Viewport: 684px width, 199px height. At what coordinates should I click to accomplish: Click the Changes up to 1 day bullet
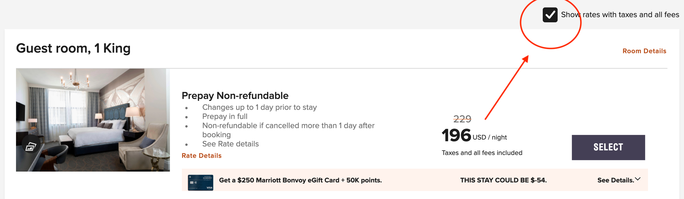click(x=259, y=107)
